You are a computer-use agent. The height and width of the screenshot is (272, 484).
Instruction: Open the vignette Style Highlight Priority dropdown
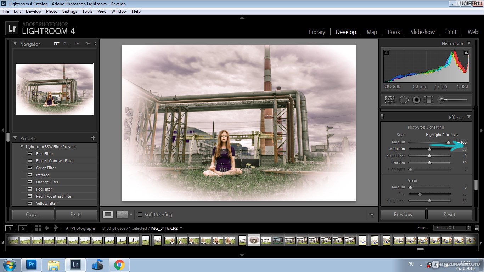point(442,135)
